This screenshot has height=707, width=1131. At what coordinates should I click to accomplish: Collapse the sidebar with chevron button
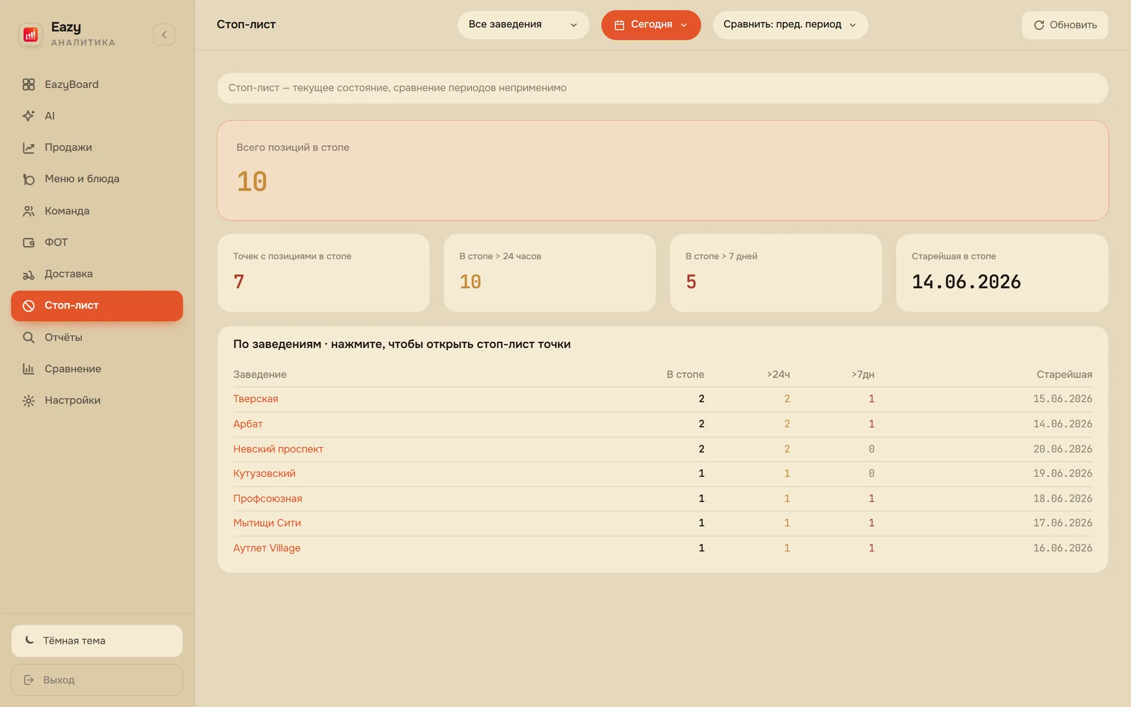tap(164, 35)
